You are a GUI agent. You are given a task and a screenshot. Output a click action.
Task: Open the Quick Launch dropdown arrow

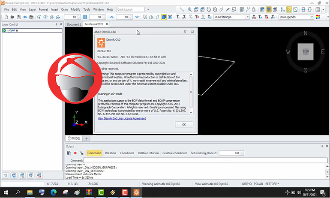(x=148, y=9)
